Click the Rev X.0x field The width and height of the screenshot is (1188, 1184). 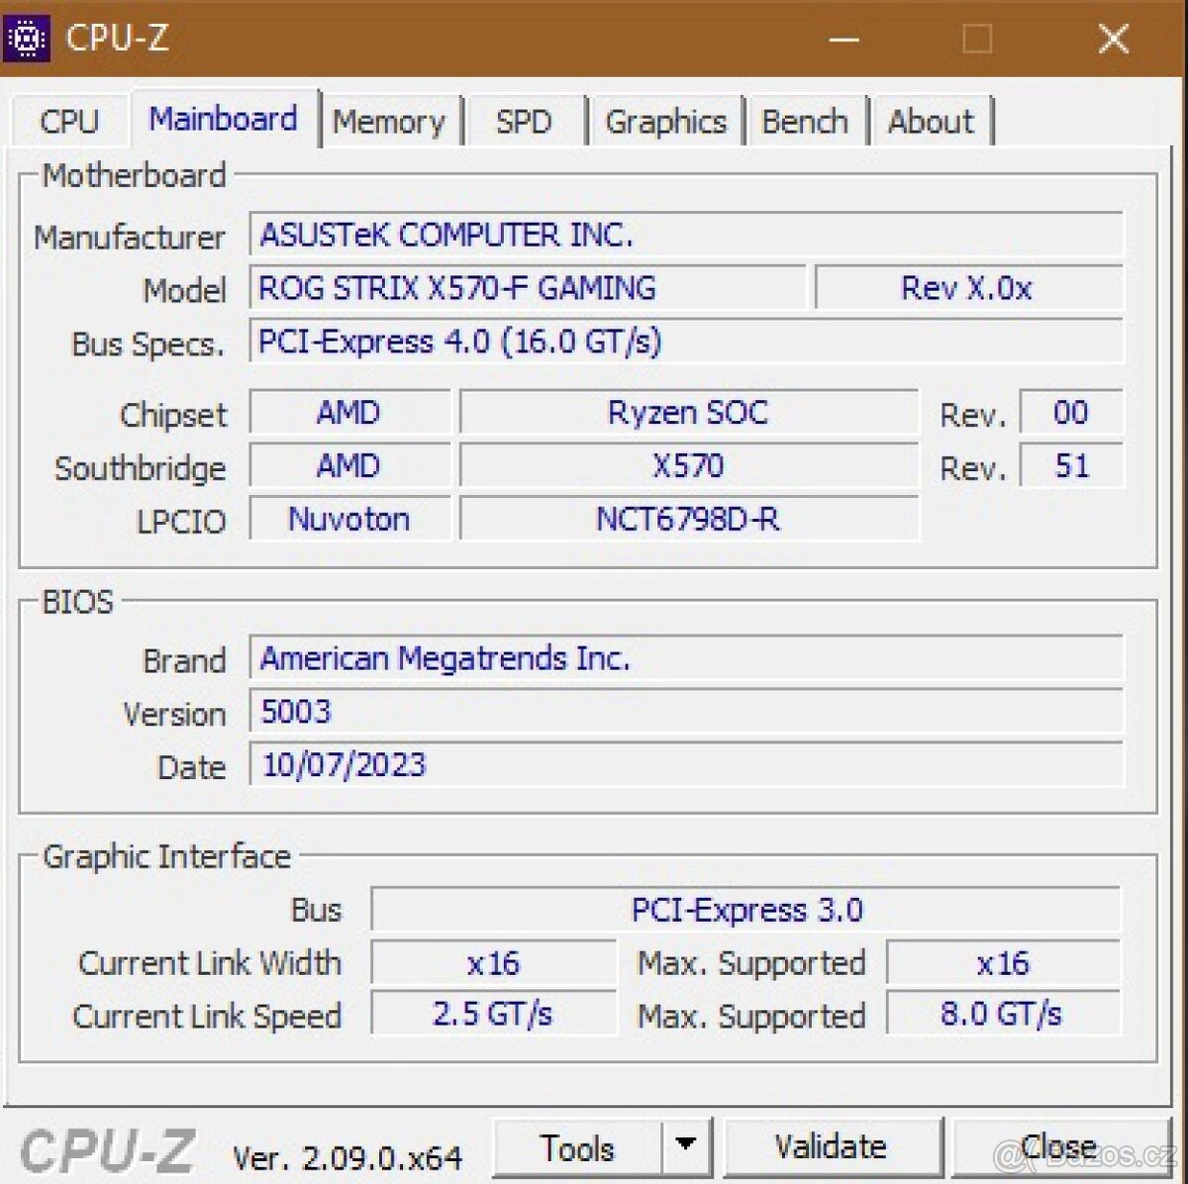click(969, 288)
